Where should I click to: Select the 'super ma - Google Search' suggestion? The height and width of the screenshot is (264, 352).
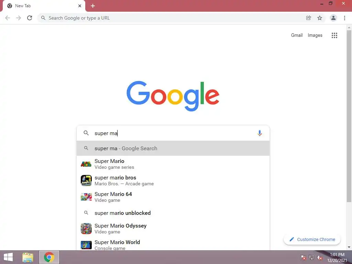173,148
